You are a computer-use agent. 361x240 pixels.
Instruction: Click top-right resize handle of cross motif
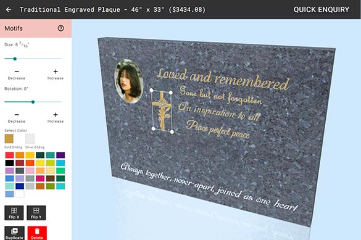tap(170, 93)
